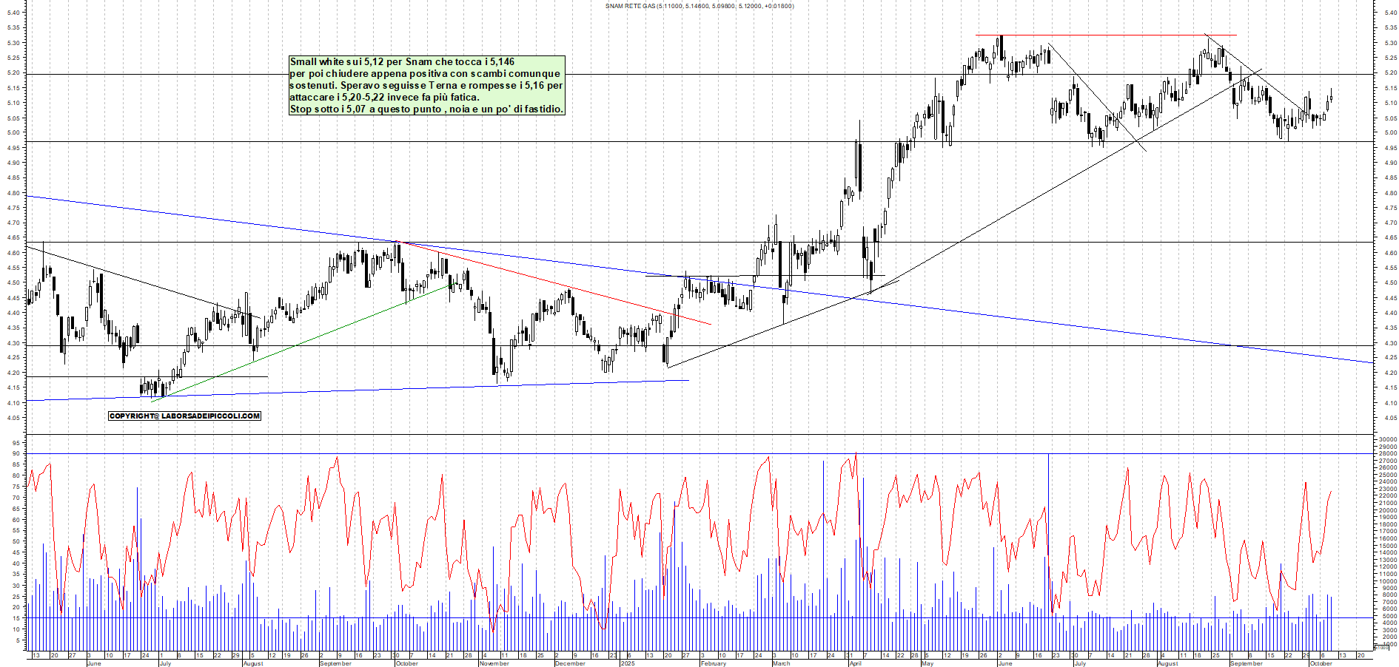The width and height of the screenshot is (1399, 667).
Task: Click the 28000 volume label on right axis
Action: (x=1388, y=453)
